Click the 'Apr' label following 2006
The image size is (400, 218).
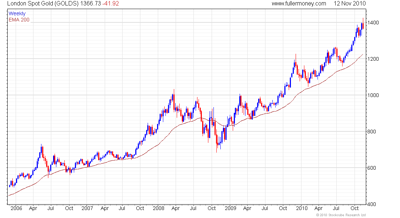coord(33,208)
